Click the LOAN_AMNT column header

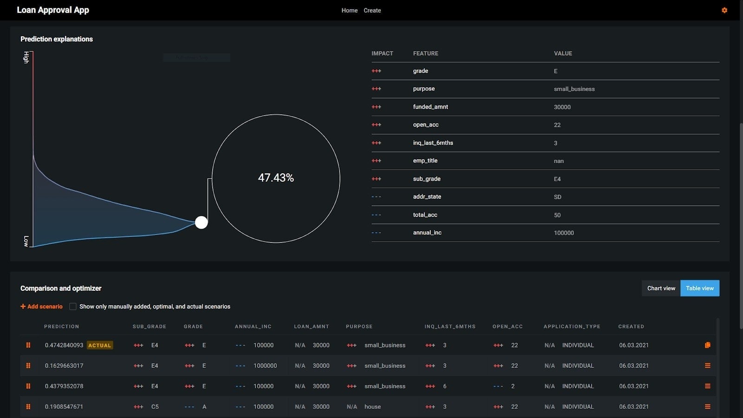pyautogui.click(x=312, y=327)
